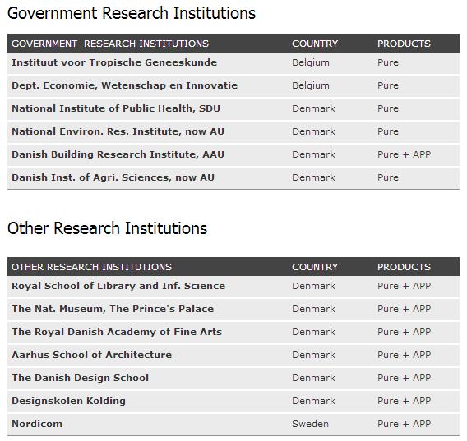Click COUNTRY header in other institutions table
The height and width of the screenshot is (441, 467).
[x=315, y=267]
